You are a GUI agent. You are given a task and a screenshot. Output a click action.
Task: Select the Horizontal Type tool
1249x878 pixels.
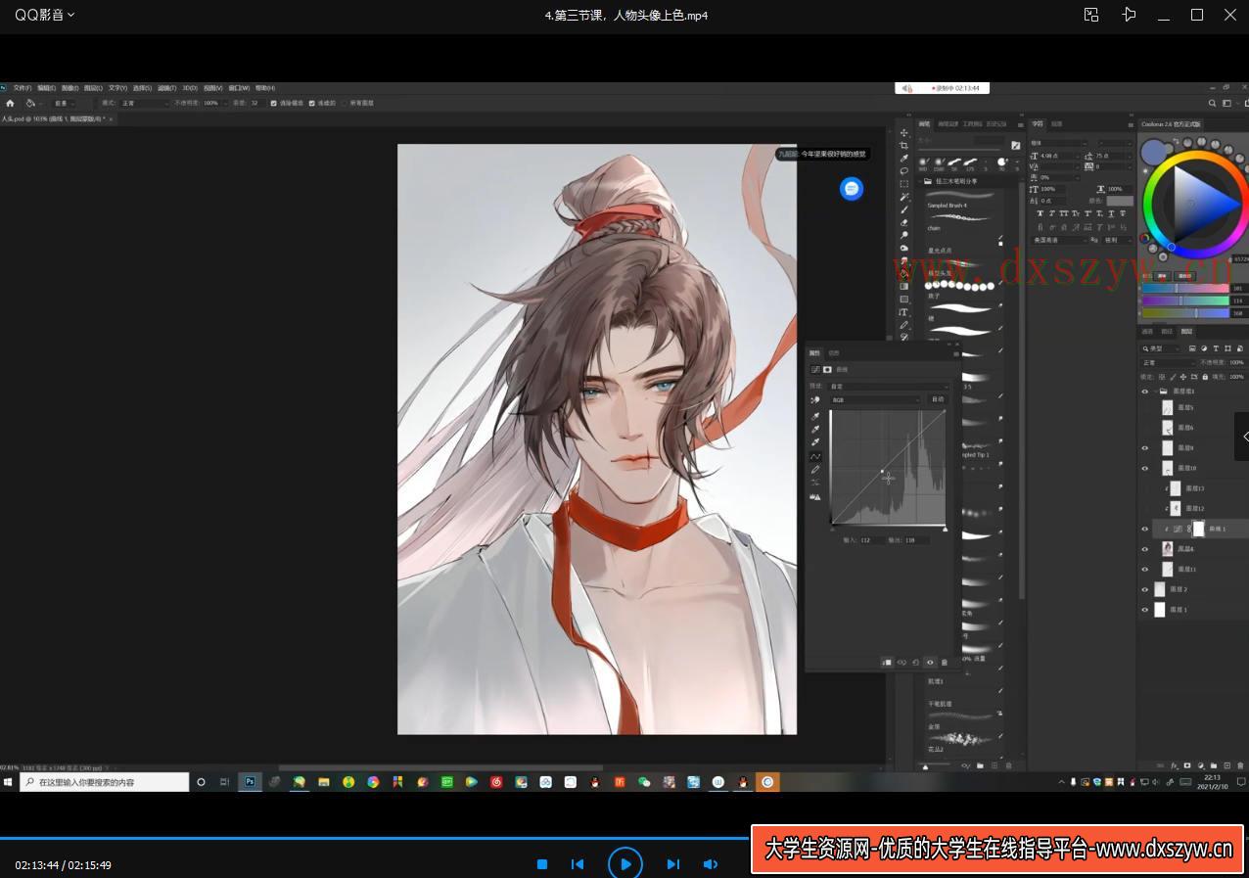tap(904, 312)
